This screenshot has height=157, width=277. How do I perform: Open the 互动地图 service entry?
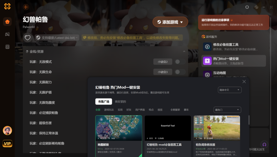[234, 74]
